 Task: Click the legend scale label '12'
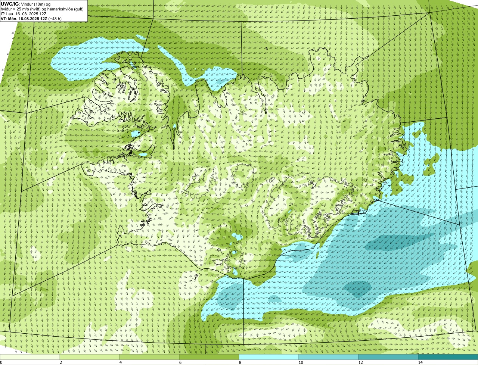[x=360, y=362]
